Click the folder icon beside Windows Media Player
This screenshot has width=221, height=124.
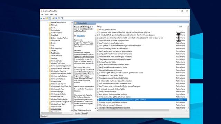50,89
